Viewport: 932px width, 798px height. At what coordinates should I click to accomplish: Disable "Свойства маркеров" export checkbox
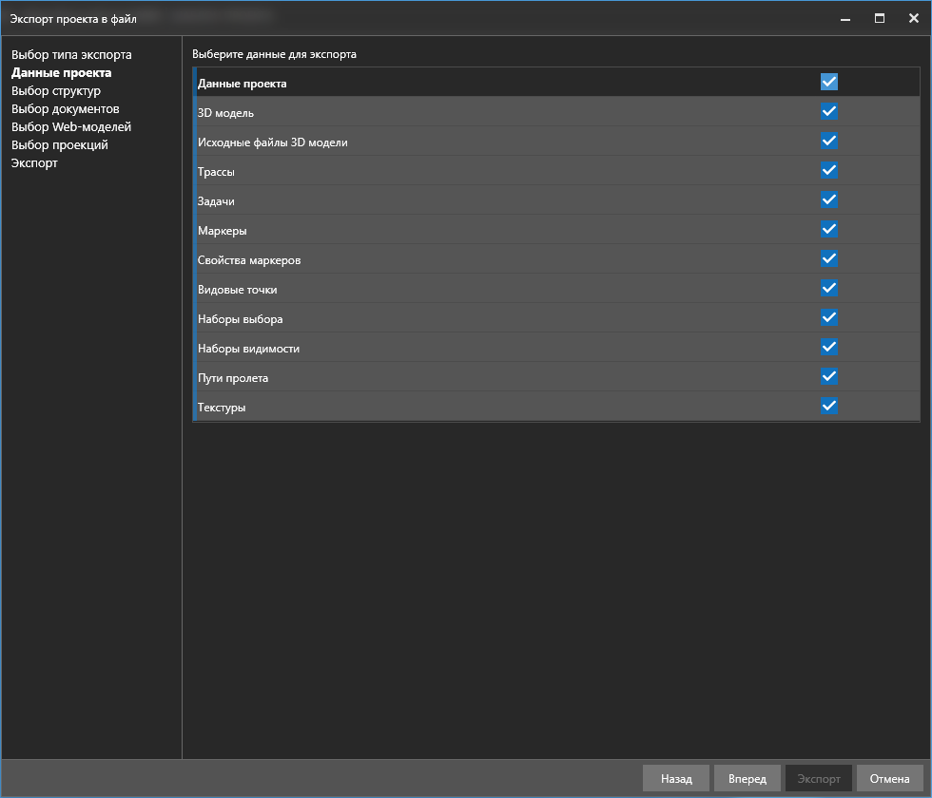[x=829, y=258]
